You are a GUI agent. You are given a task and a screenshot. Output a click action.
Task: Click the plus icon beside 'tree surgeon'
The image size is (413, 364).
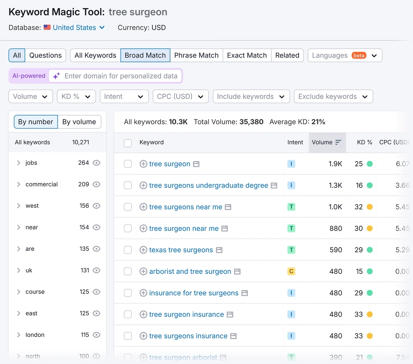click(x=144, y=164)
